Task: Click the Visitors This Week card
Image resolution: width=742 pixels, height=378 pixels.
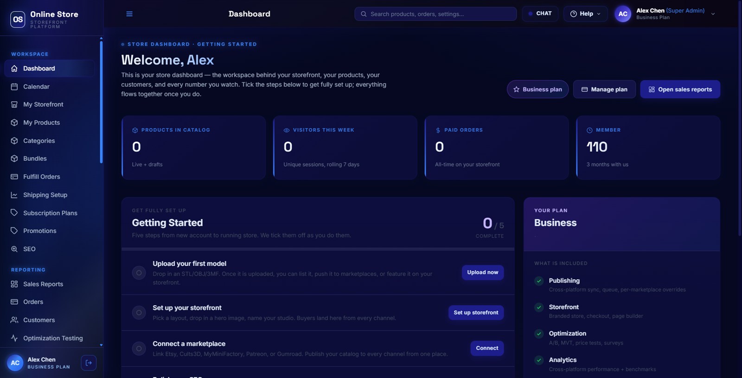Action: pyautogui.click(x=345, y=147)
